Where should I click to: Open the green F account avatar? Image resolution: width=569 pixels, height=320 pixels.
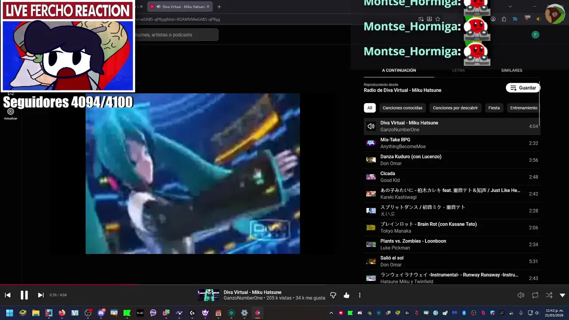coord(535,35)
